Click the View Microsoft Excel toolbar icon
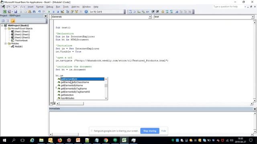Screen dimensions: 257x144 5,12
